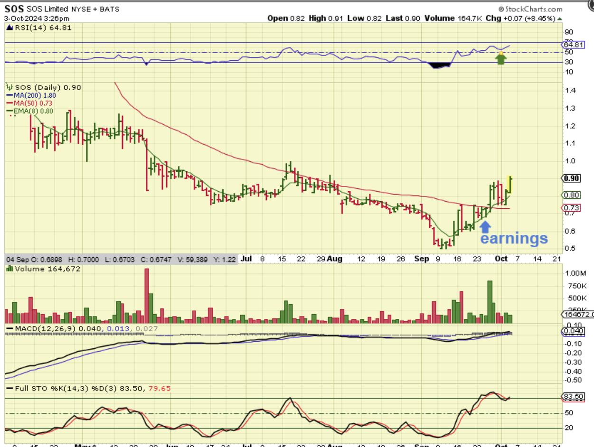Screen dimensions: 594x447
Task: Click the line marker before Full STO
Action: tap(9, 388)
